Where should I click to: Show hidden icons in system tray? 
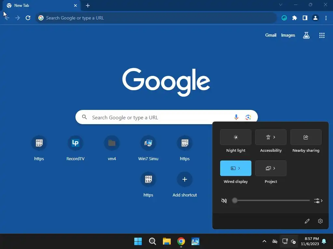(x=264, y=241)
